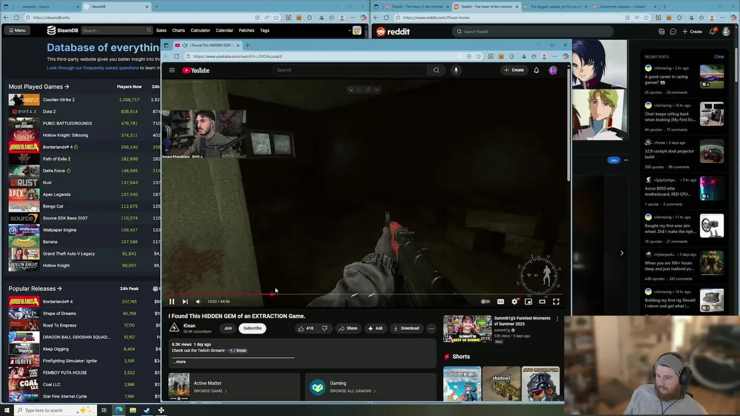Like the video with 418 likes
740x416 pixels.
pyautogui.click(x=306, y=328)
